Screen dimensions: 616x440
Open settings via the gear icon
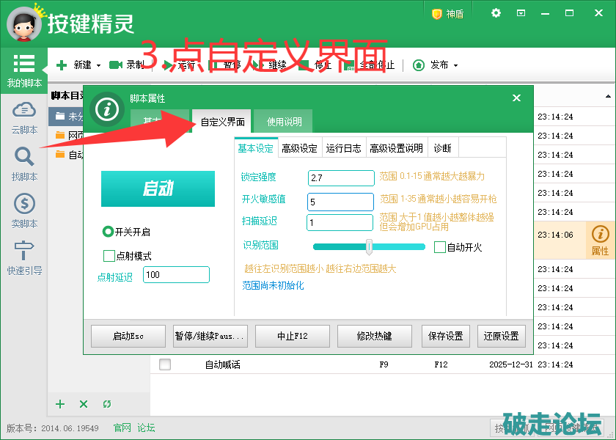[496, 13]
